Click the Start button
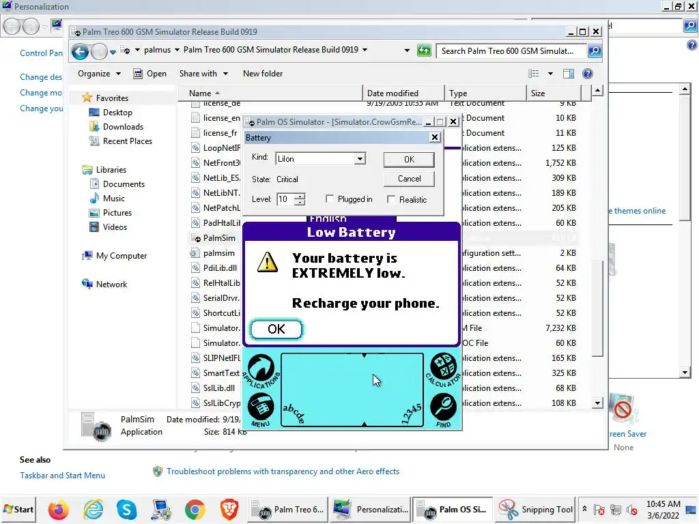699x524 pixels. (x=18, y=509)
